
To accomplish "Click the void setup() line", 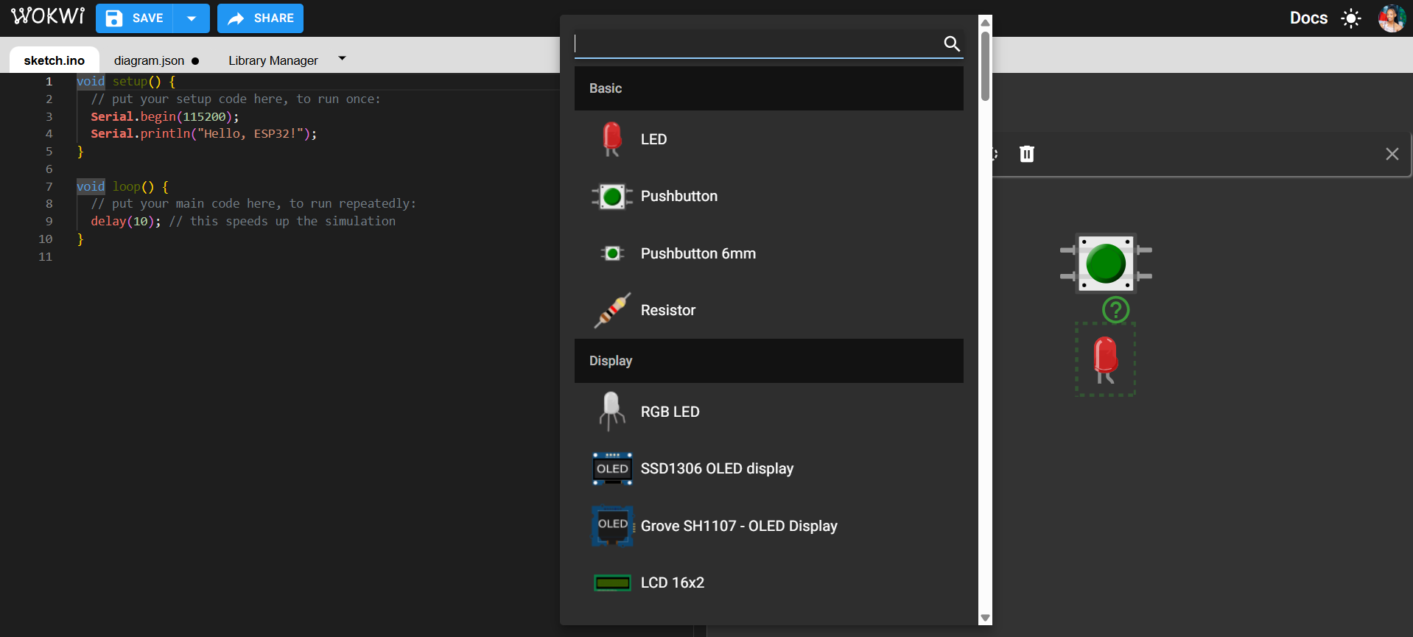I will 126,82.
